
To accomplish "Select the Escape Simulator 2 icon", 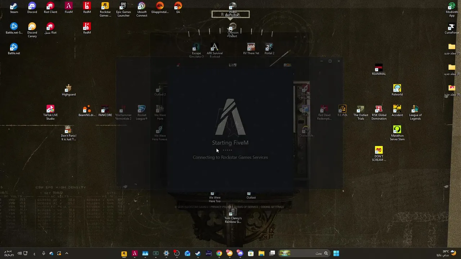I will 196,51.
